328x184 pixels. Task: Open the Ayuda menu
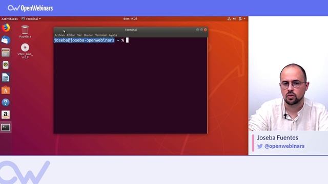[113, 35]
